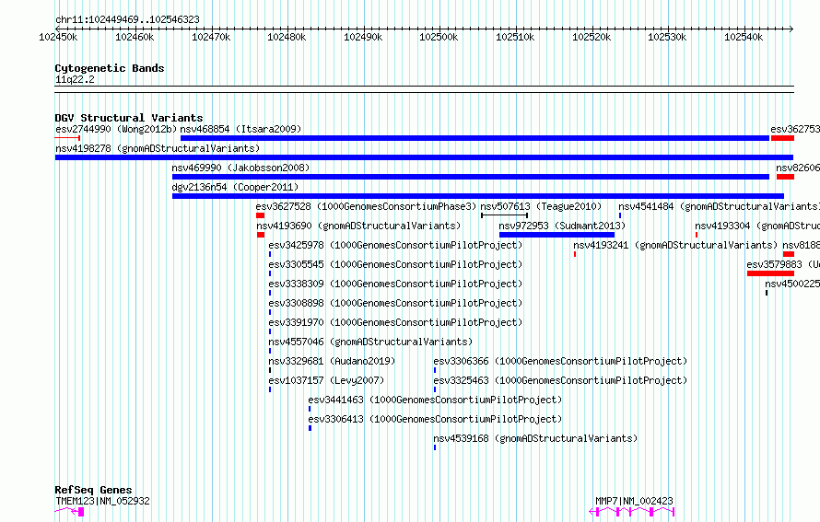Click the nsv468854 (Itsara2009) variant label
Viewport: 820px width, 522px height.
pos(240,129)
